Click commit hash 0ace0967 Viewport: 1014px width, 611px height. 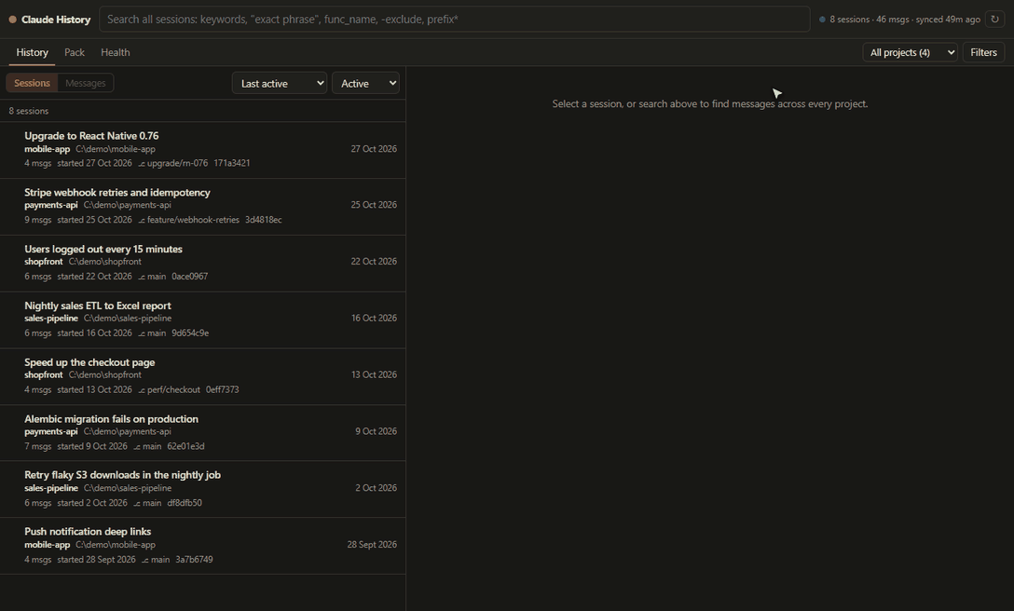(189, 277)
